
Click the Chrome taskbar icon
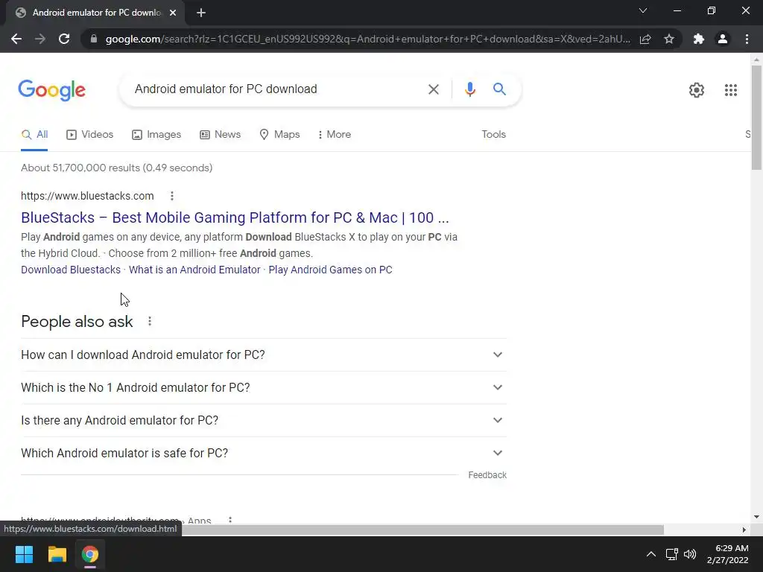(90, 554)
